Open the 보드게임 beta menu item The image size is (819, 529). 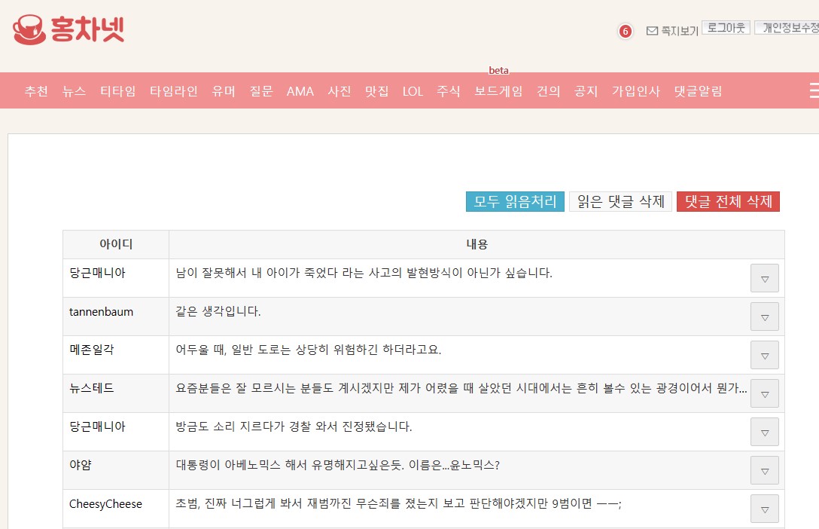(498, 91)
